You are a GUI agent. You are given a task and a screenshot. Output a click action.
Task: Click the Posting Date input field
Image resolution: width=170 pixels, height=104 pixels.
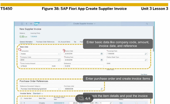[x=84, y=60]
